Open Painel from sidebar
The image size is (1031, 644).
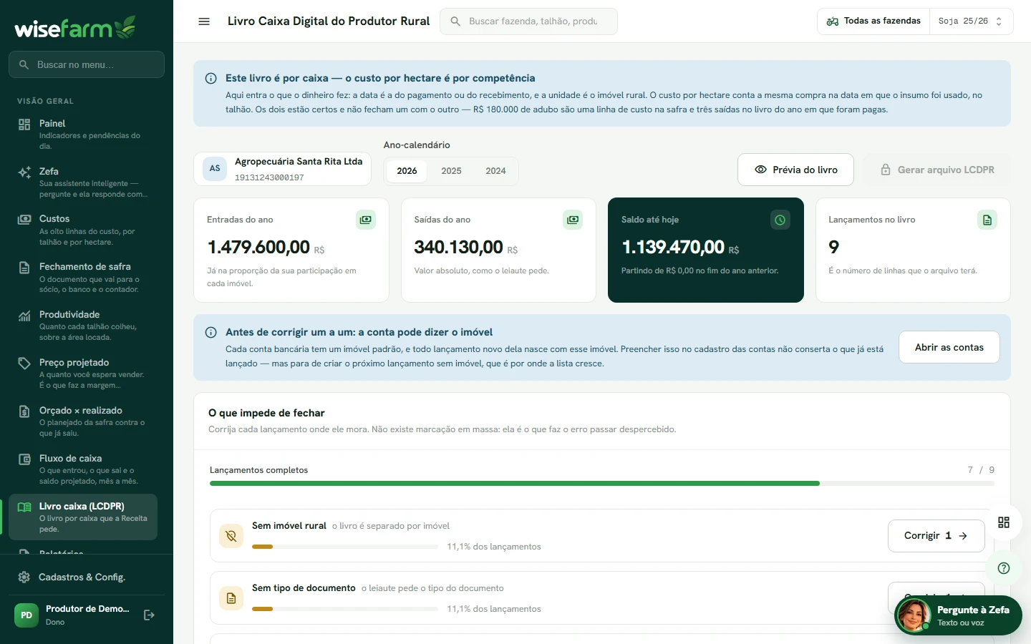83,134
